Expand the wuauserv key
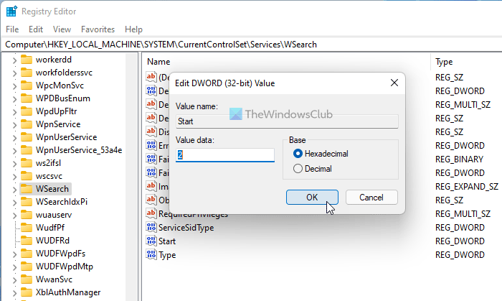The height and width of the screenshot is (301, 502). coord(14,215)
